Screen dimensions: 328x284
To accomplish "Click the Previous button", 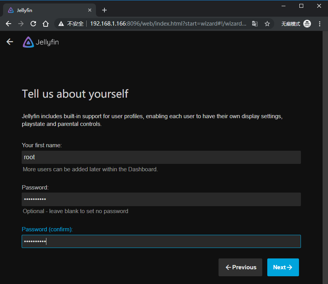I will [240, 267].
